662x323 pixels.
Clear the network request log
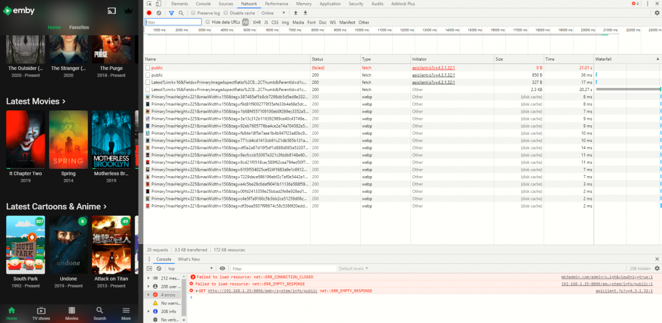tap(159, 13)
